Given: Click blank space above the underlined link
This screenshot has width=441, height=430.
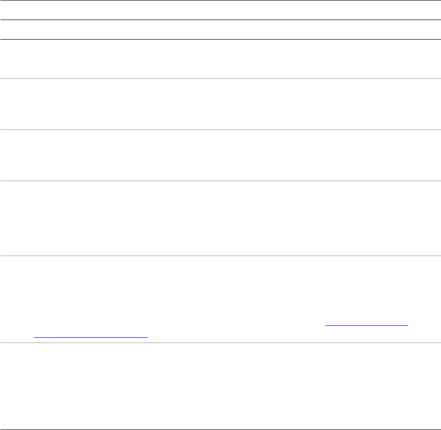Looking at the screenshot, I should [x=220, y=287].
